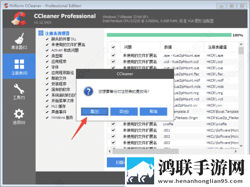Viewport: 250px width, 187px height.
Task: Select the HKCR\.ccd registry key cell
Action: tap(214, 62)
